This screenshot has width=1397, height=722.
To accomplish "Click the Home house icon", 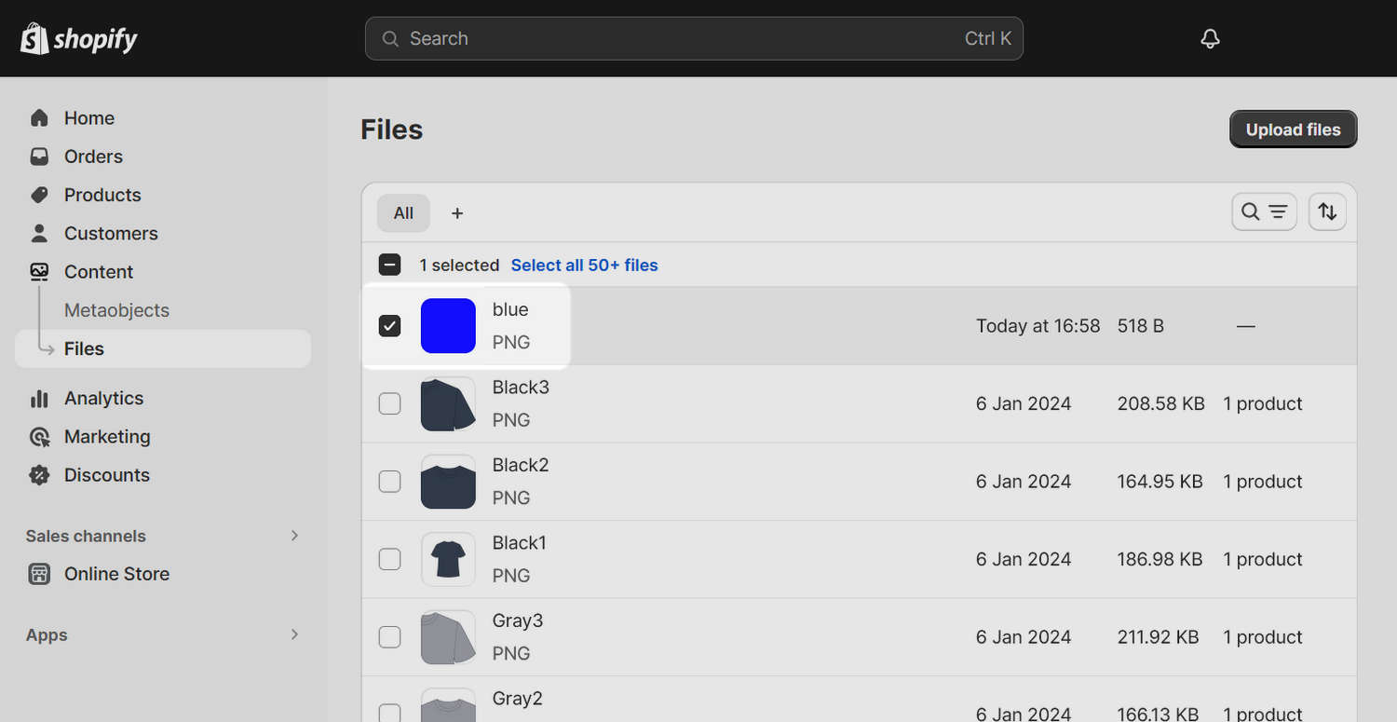I will pos(39,118).
